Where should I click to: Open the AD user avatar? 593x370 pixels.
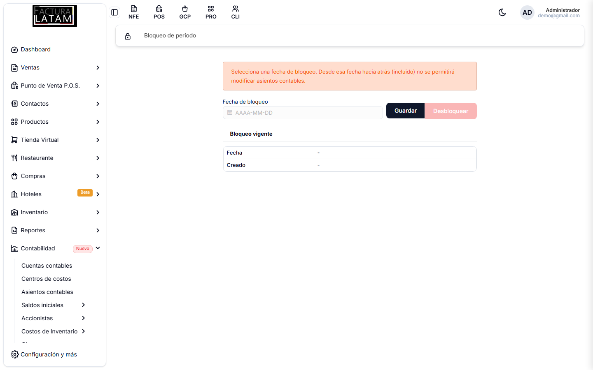[x=527, y=13]
